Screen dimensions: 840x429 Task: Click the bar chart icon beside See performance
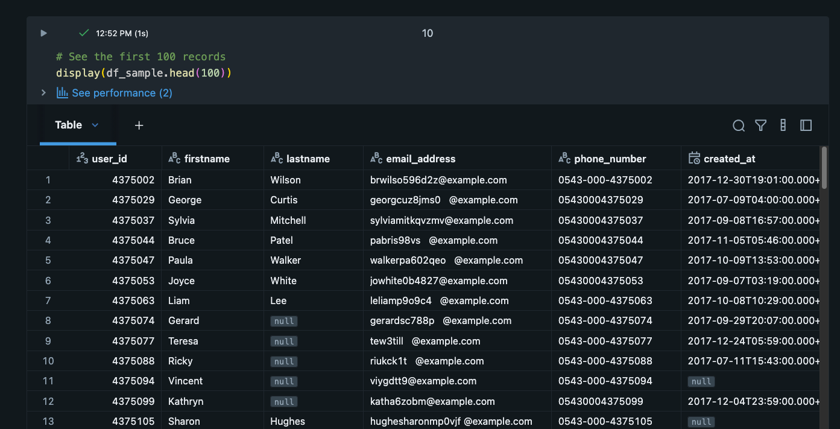(62, 92)
